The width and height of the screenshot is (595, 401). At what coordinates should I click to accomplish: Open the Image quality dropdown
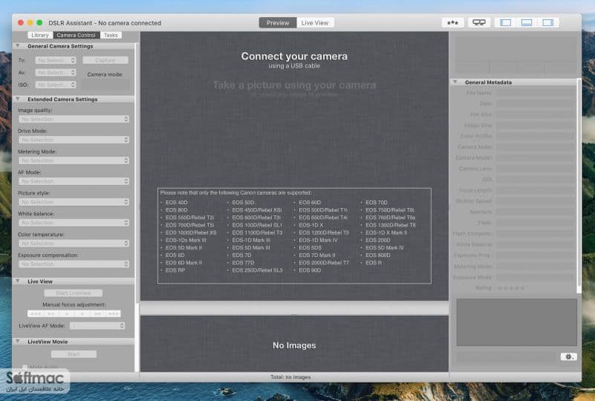74,119
